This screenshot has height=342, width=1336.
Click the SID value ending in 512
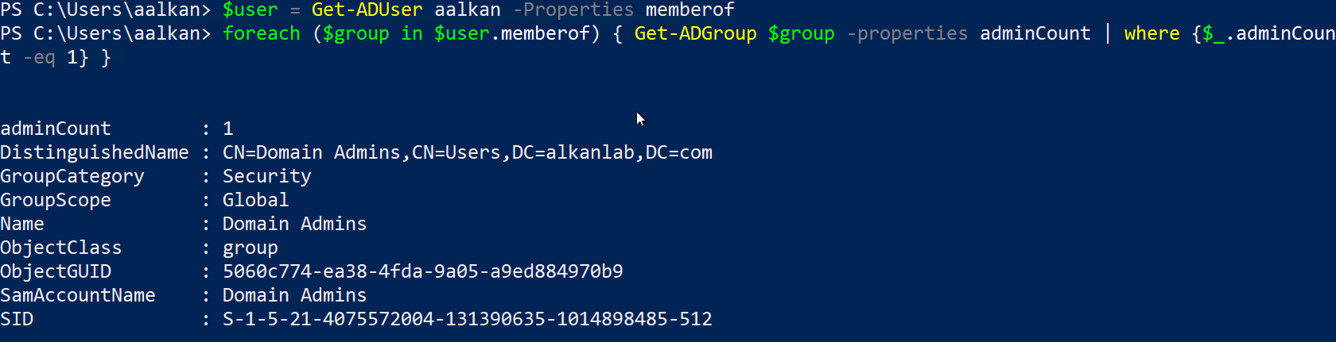pos(467,319)
